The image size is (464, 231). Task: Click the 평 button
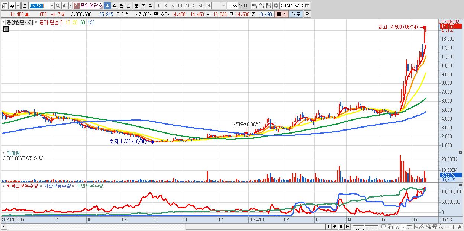click(x=307, y=14)
